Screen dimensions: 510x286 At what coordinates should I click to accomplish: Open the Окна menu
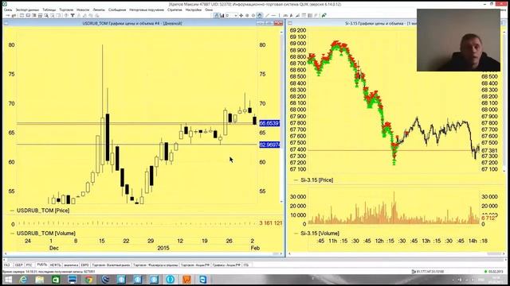coord(209,10)
